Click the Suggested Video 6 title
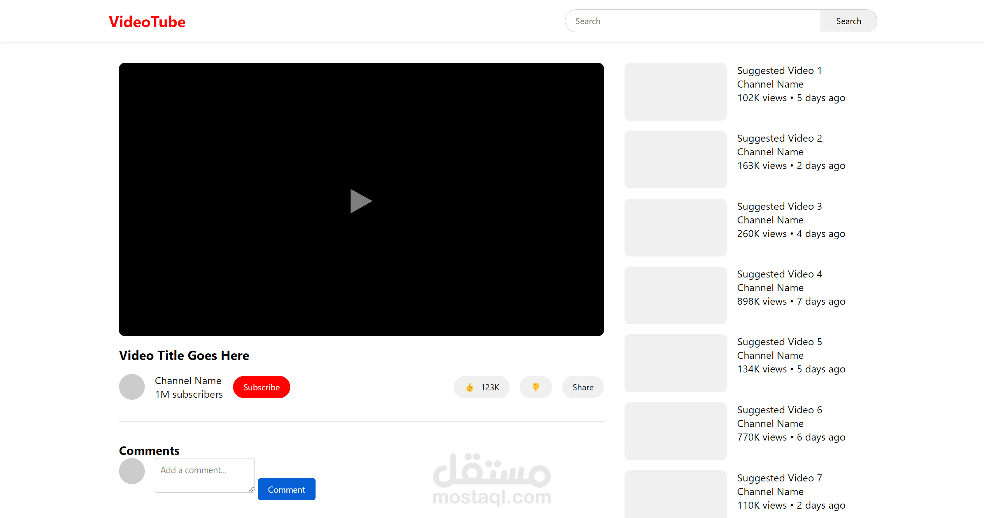 [x=779, y=410]
